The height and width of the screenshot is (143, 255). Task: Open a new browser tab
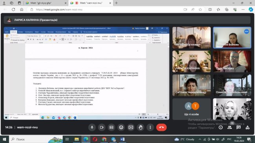click(116, 3)
